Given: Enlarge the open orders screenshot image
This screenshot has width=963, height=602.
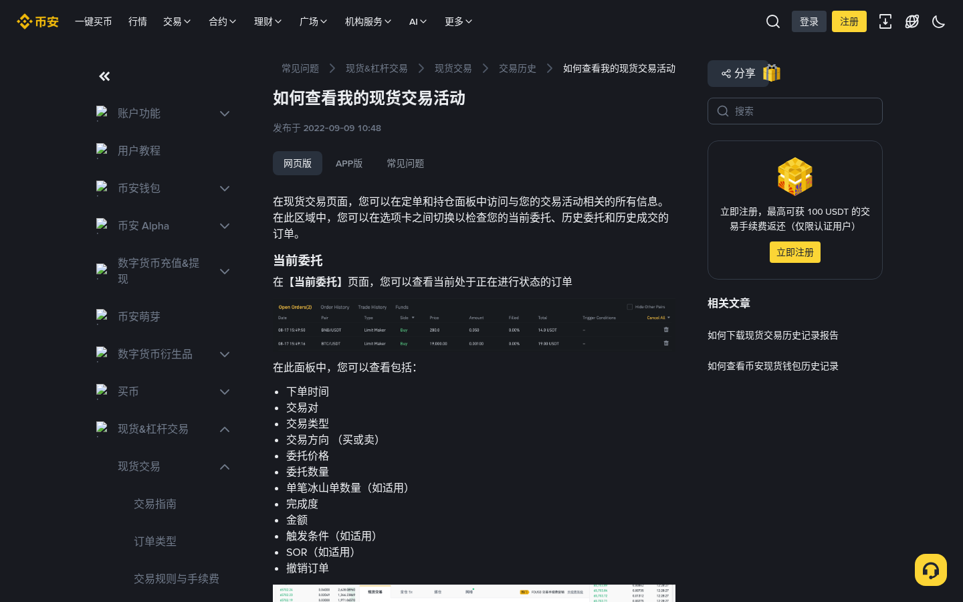Looking at the screenshot, I should [474, 325].
